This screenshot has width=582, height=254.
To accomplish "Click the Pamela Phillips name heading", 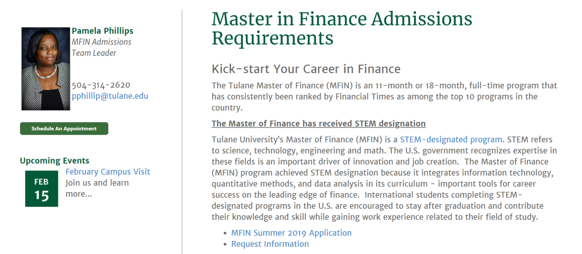I will tap(103, 31).
